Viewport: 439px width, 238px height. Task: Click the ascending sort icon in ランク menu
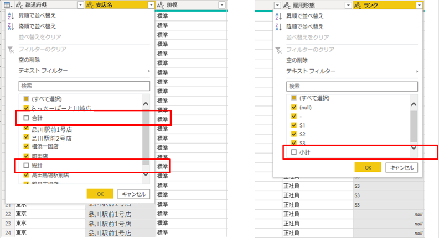(278, 16)
